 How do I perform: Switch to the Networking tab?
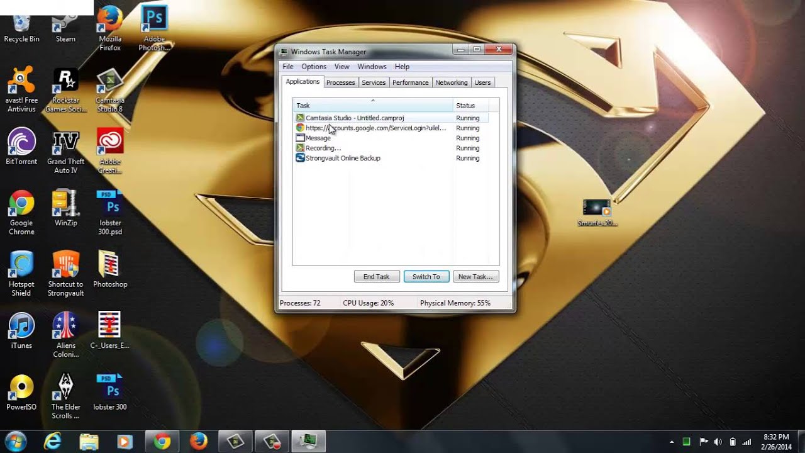click(452, 82)
